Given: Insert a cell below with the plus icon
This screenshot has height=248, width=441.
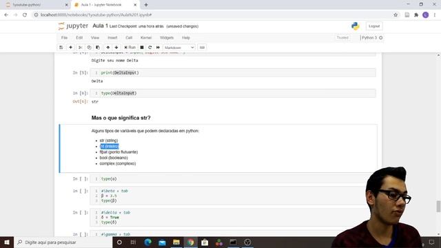Looking at the screenshot, I should click(x=70, y=48).
